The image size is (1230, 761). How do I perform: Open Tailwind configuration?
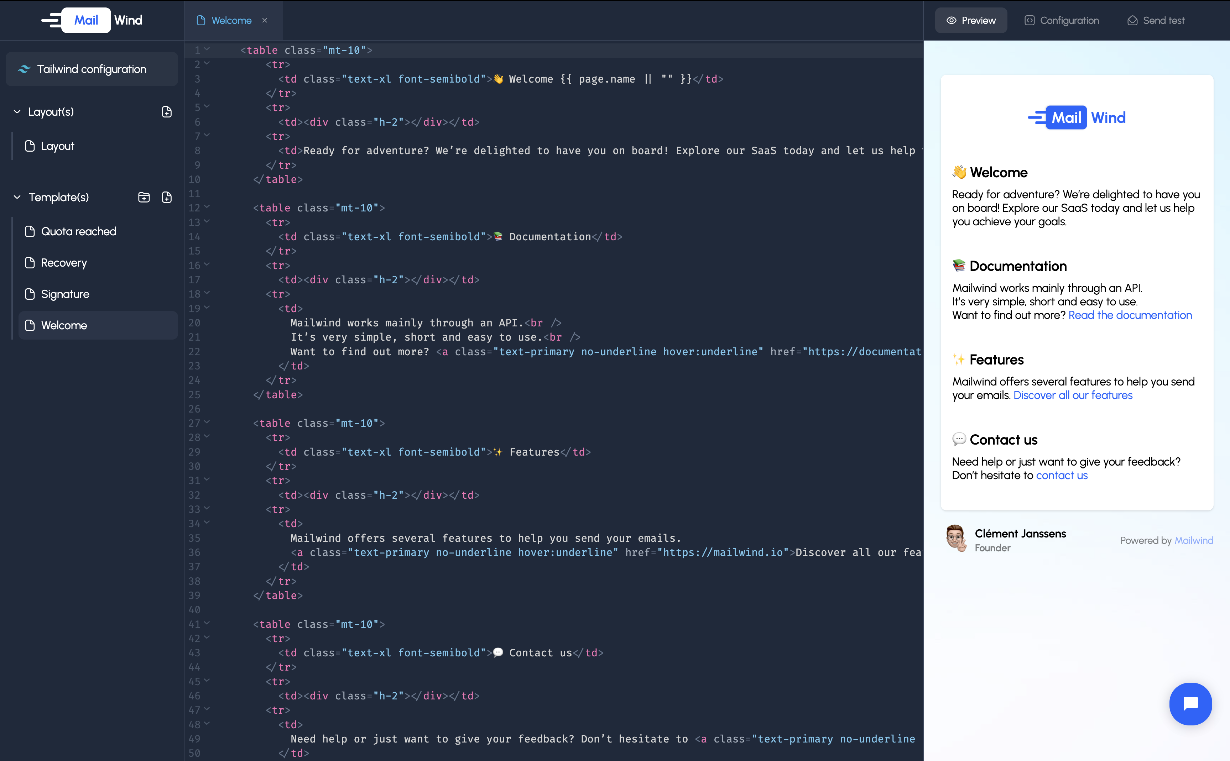point(92,69)
